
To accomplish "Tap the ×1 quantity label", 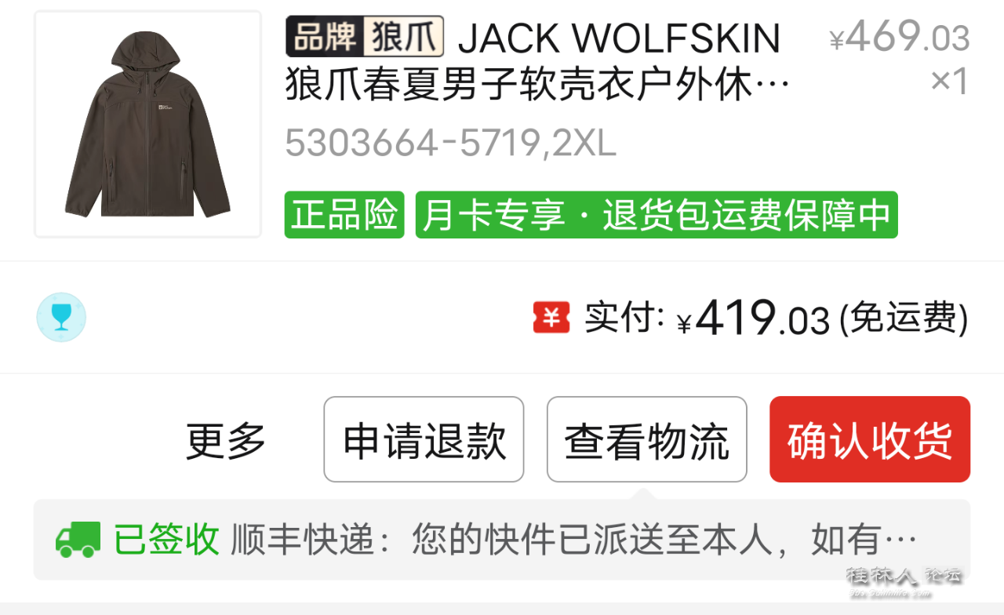I will coord(950,82).
